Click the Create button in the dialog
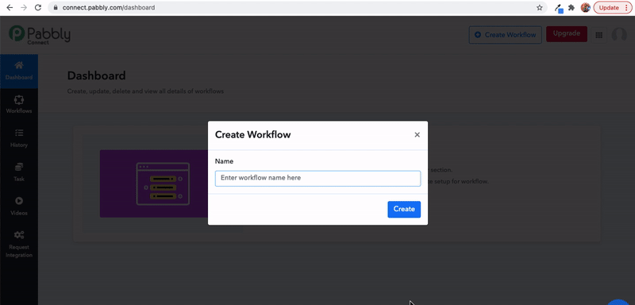The height and width of the screenshot is (305, 635). click(x=404, y=209)
